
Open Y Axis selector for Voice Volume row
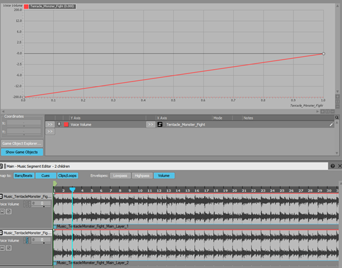50,124
